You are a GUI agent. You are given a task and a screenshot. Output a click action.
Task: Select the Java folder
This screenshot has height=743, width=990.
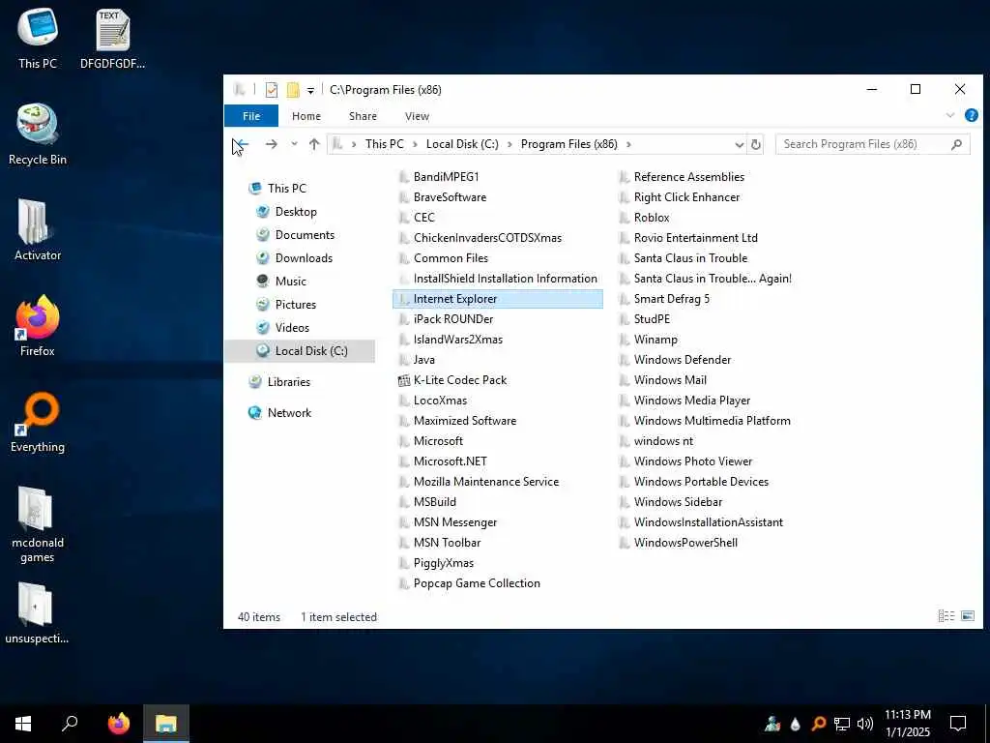coord(418,360)
